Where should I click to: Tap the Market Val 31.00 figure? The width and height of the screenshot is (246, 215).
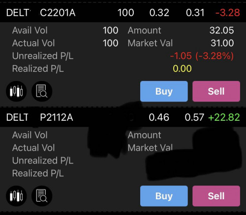pos(222,43)
